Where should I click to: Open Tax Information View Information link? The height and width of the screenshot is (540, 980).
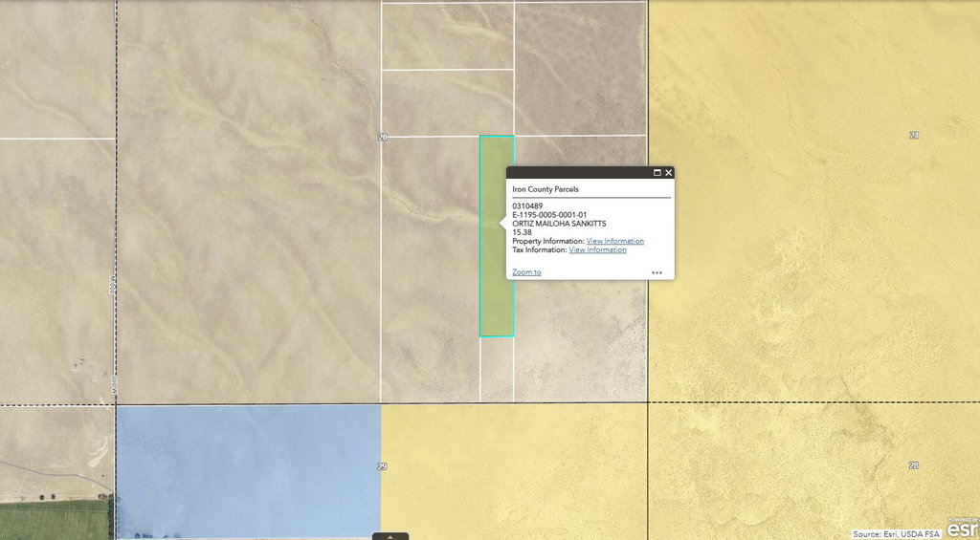(597, 249)
